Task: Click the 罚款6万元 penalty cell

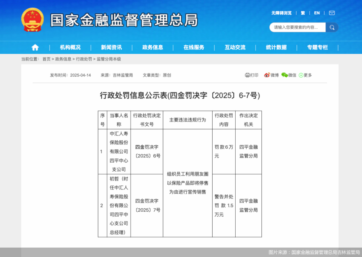Action: point(224,152)
